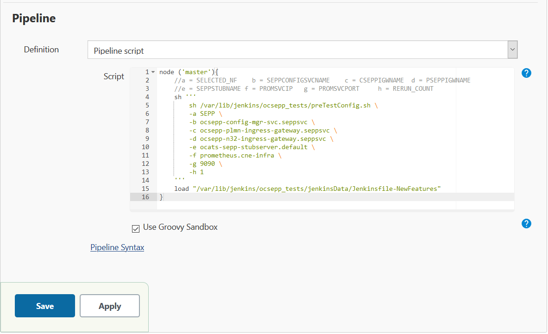This screenshot has width=548, height=334.
Task: Place cursor on the load Jenkinsfile-NewFeatures line
Action: (307, 189)
